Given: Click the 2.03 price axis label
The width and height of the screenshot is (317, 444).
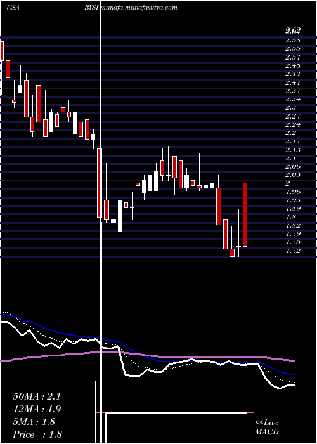Looking at the screenshot, I should (x=292, y=175).
